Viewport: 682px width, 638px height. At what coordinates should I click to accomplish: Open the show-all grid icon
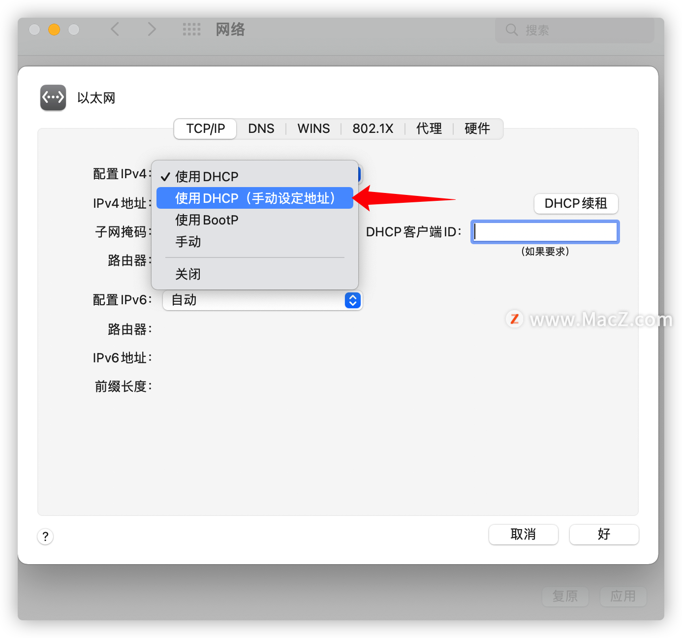point(191,30)
